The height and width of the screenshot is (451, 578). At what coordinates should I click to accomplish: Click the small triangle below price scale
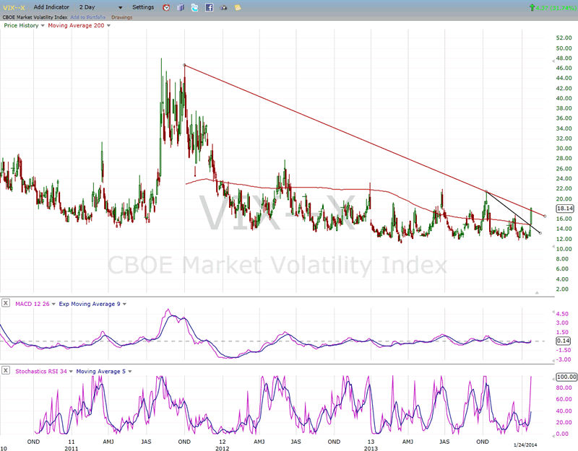537,293
